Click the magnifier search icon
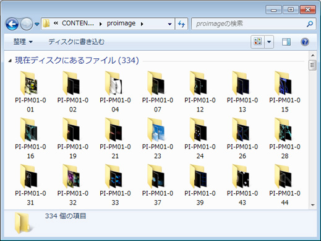The image size is (321, 241). pos(310,24)
